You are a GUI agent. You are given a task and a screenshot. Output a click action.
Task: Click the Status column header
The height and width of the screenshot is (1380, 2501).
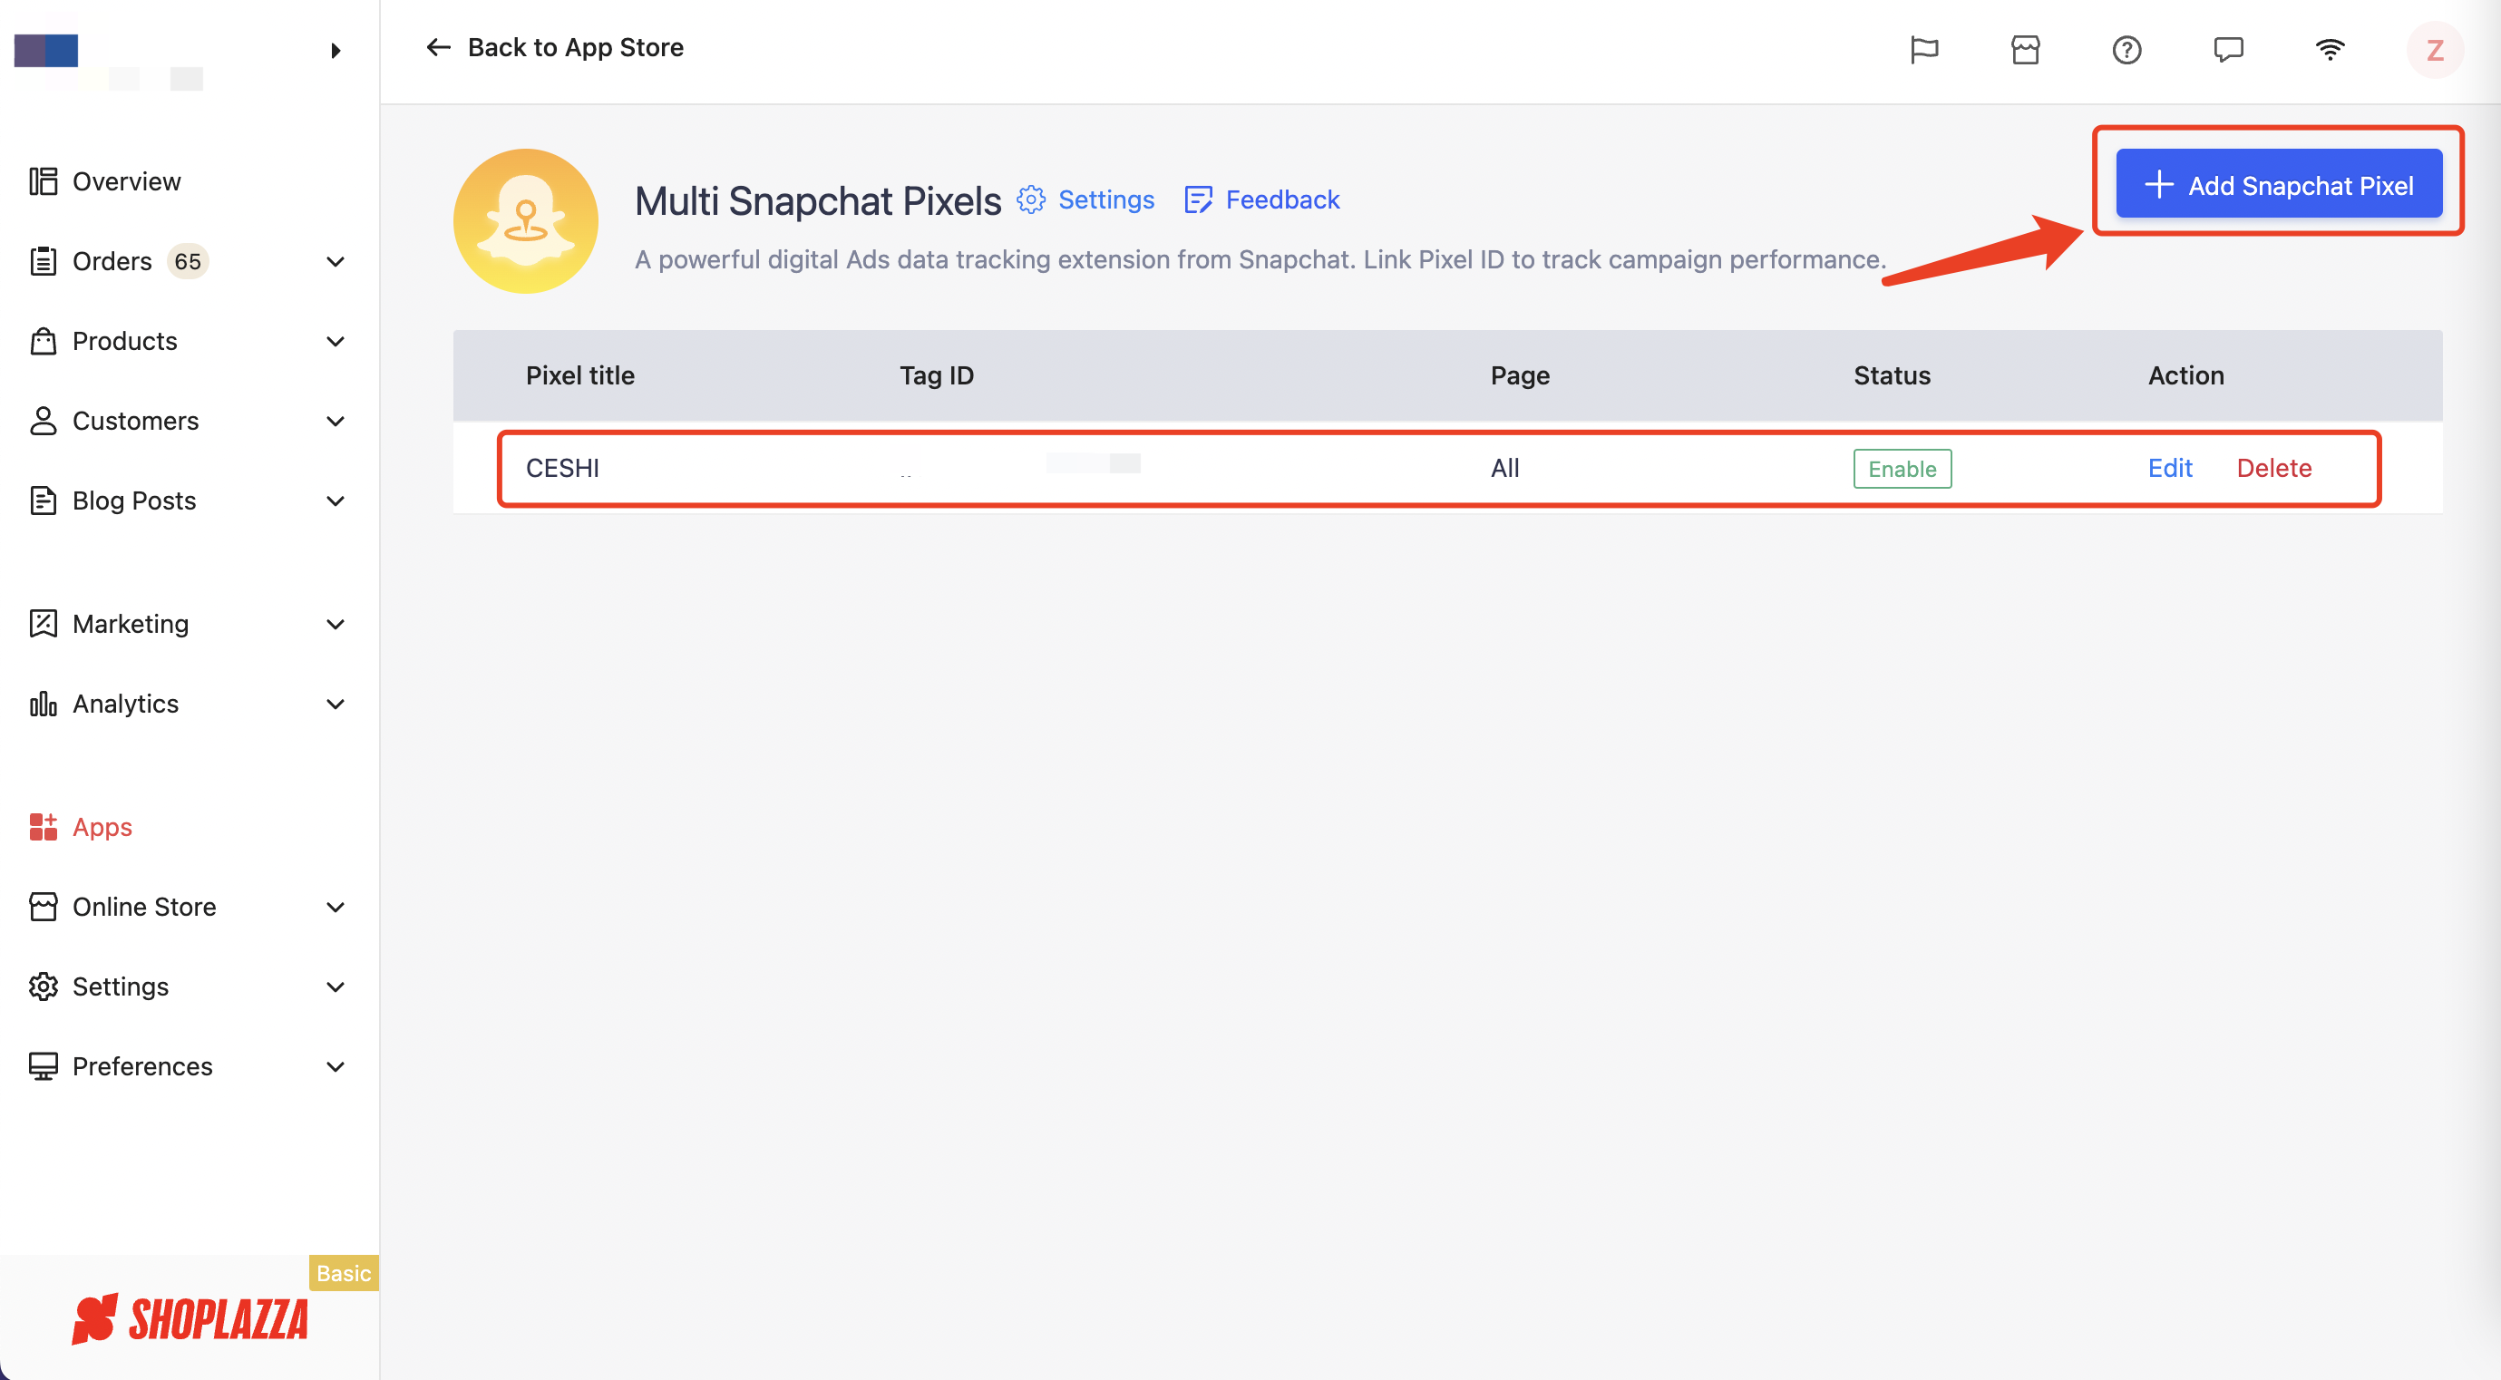pos(1892,375)
